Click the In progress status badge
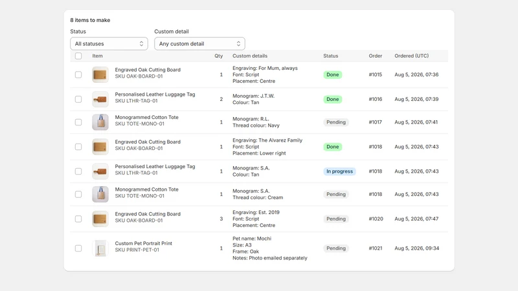The image size is (518, 291). [339, 171]
